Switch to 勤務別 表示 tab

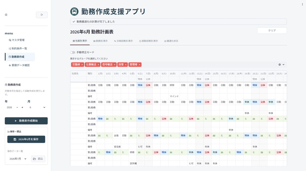tap(100, 41)
